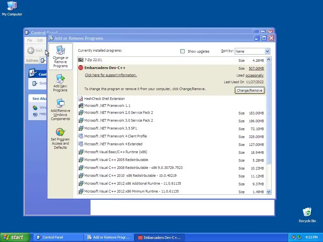Click the 7-Zip 22.01 program icon
The width and height of the screenshot is (323, 242).
coord(81,60)
